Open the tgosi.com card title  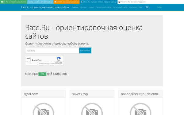31,94
